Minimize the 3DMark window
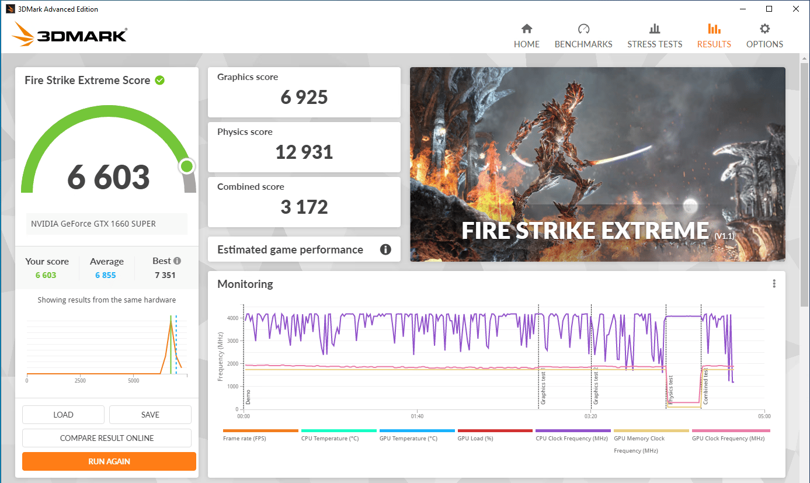The height and width of the screenshot is (483, 810). 743,9
